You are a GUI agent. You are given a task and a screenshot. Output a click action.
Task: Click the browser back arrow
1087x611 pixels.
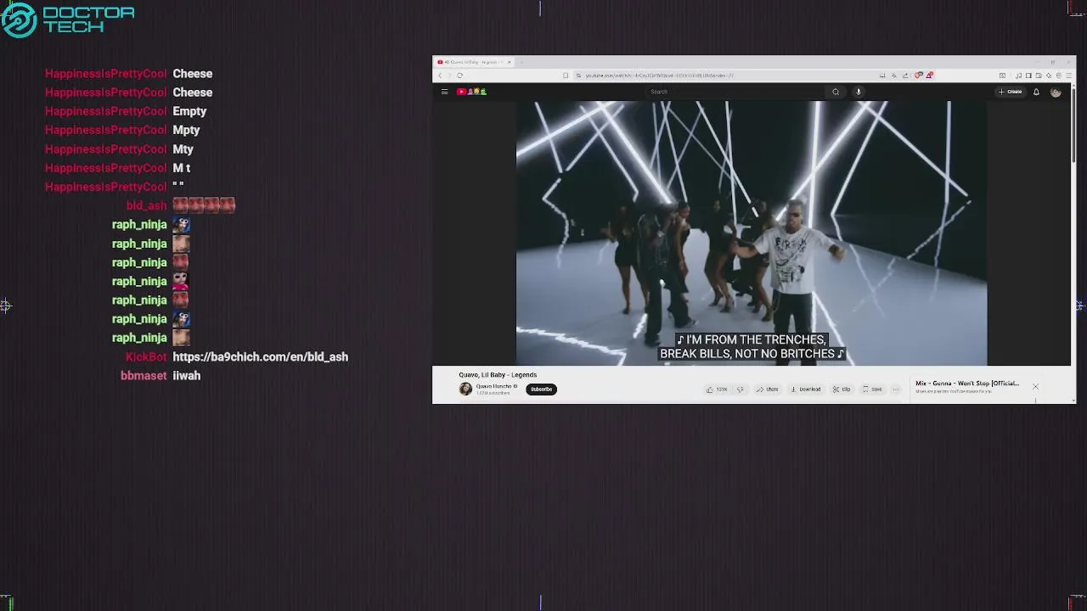440,76
